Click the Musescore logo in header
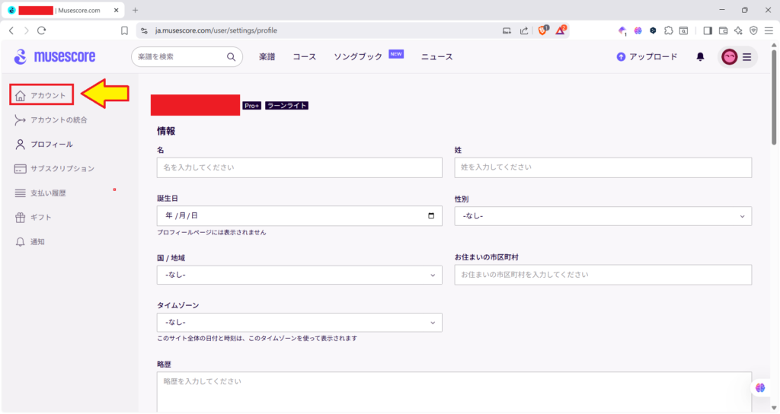 click(x=52, y=56)
